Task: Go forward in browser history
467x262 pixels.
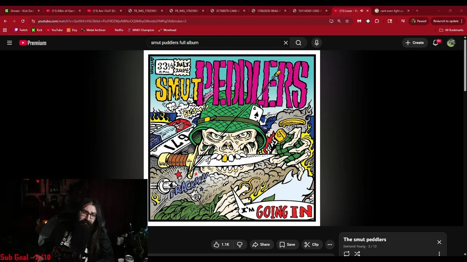Action: point(14,21)
